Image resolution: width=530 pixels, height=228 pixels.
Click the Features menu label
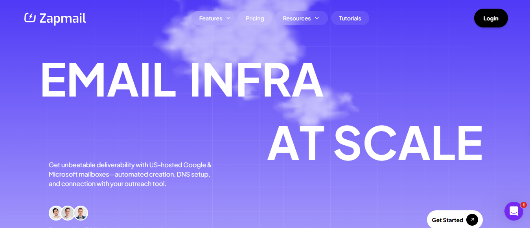coord(211,18)
